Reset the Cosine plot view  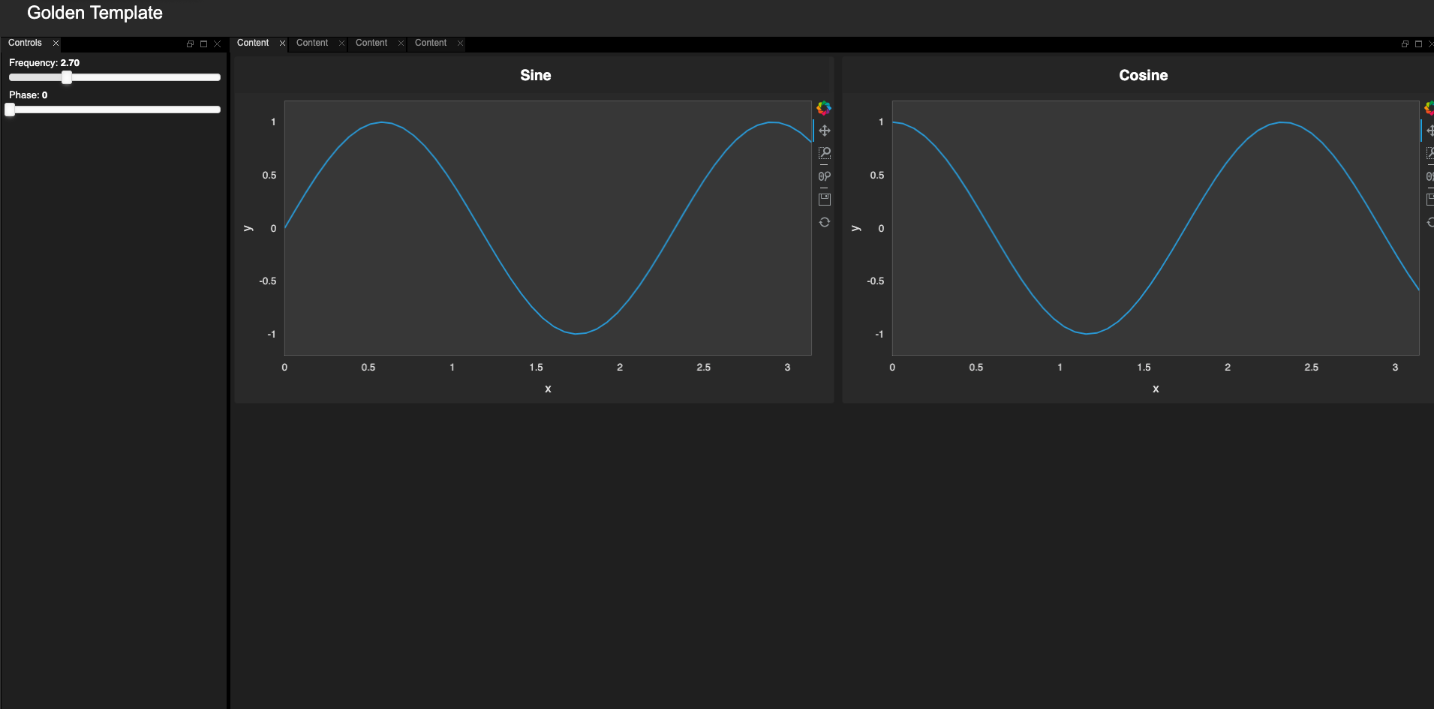tap(1430, 222)
